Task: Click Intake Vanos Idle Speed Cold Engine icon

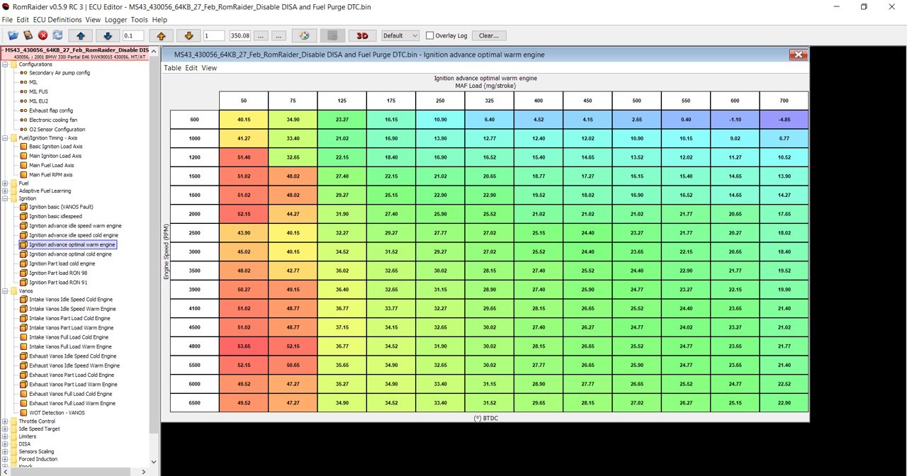Action: (x=23, y=300)
